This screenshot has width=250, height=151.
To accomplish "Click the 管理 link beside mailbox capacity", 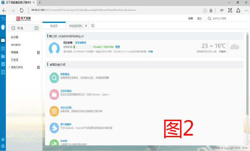I will (x=117, y=47).
